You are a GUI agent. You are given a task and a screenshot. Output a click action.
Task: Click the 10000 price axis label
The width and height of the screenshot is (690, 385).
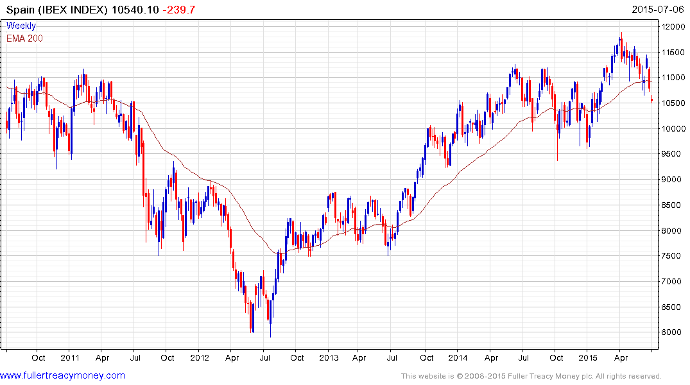673,128
